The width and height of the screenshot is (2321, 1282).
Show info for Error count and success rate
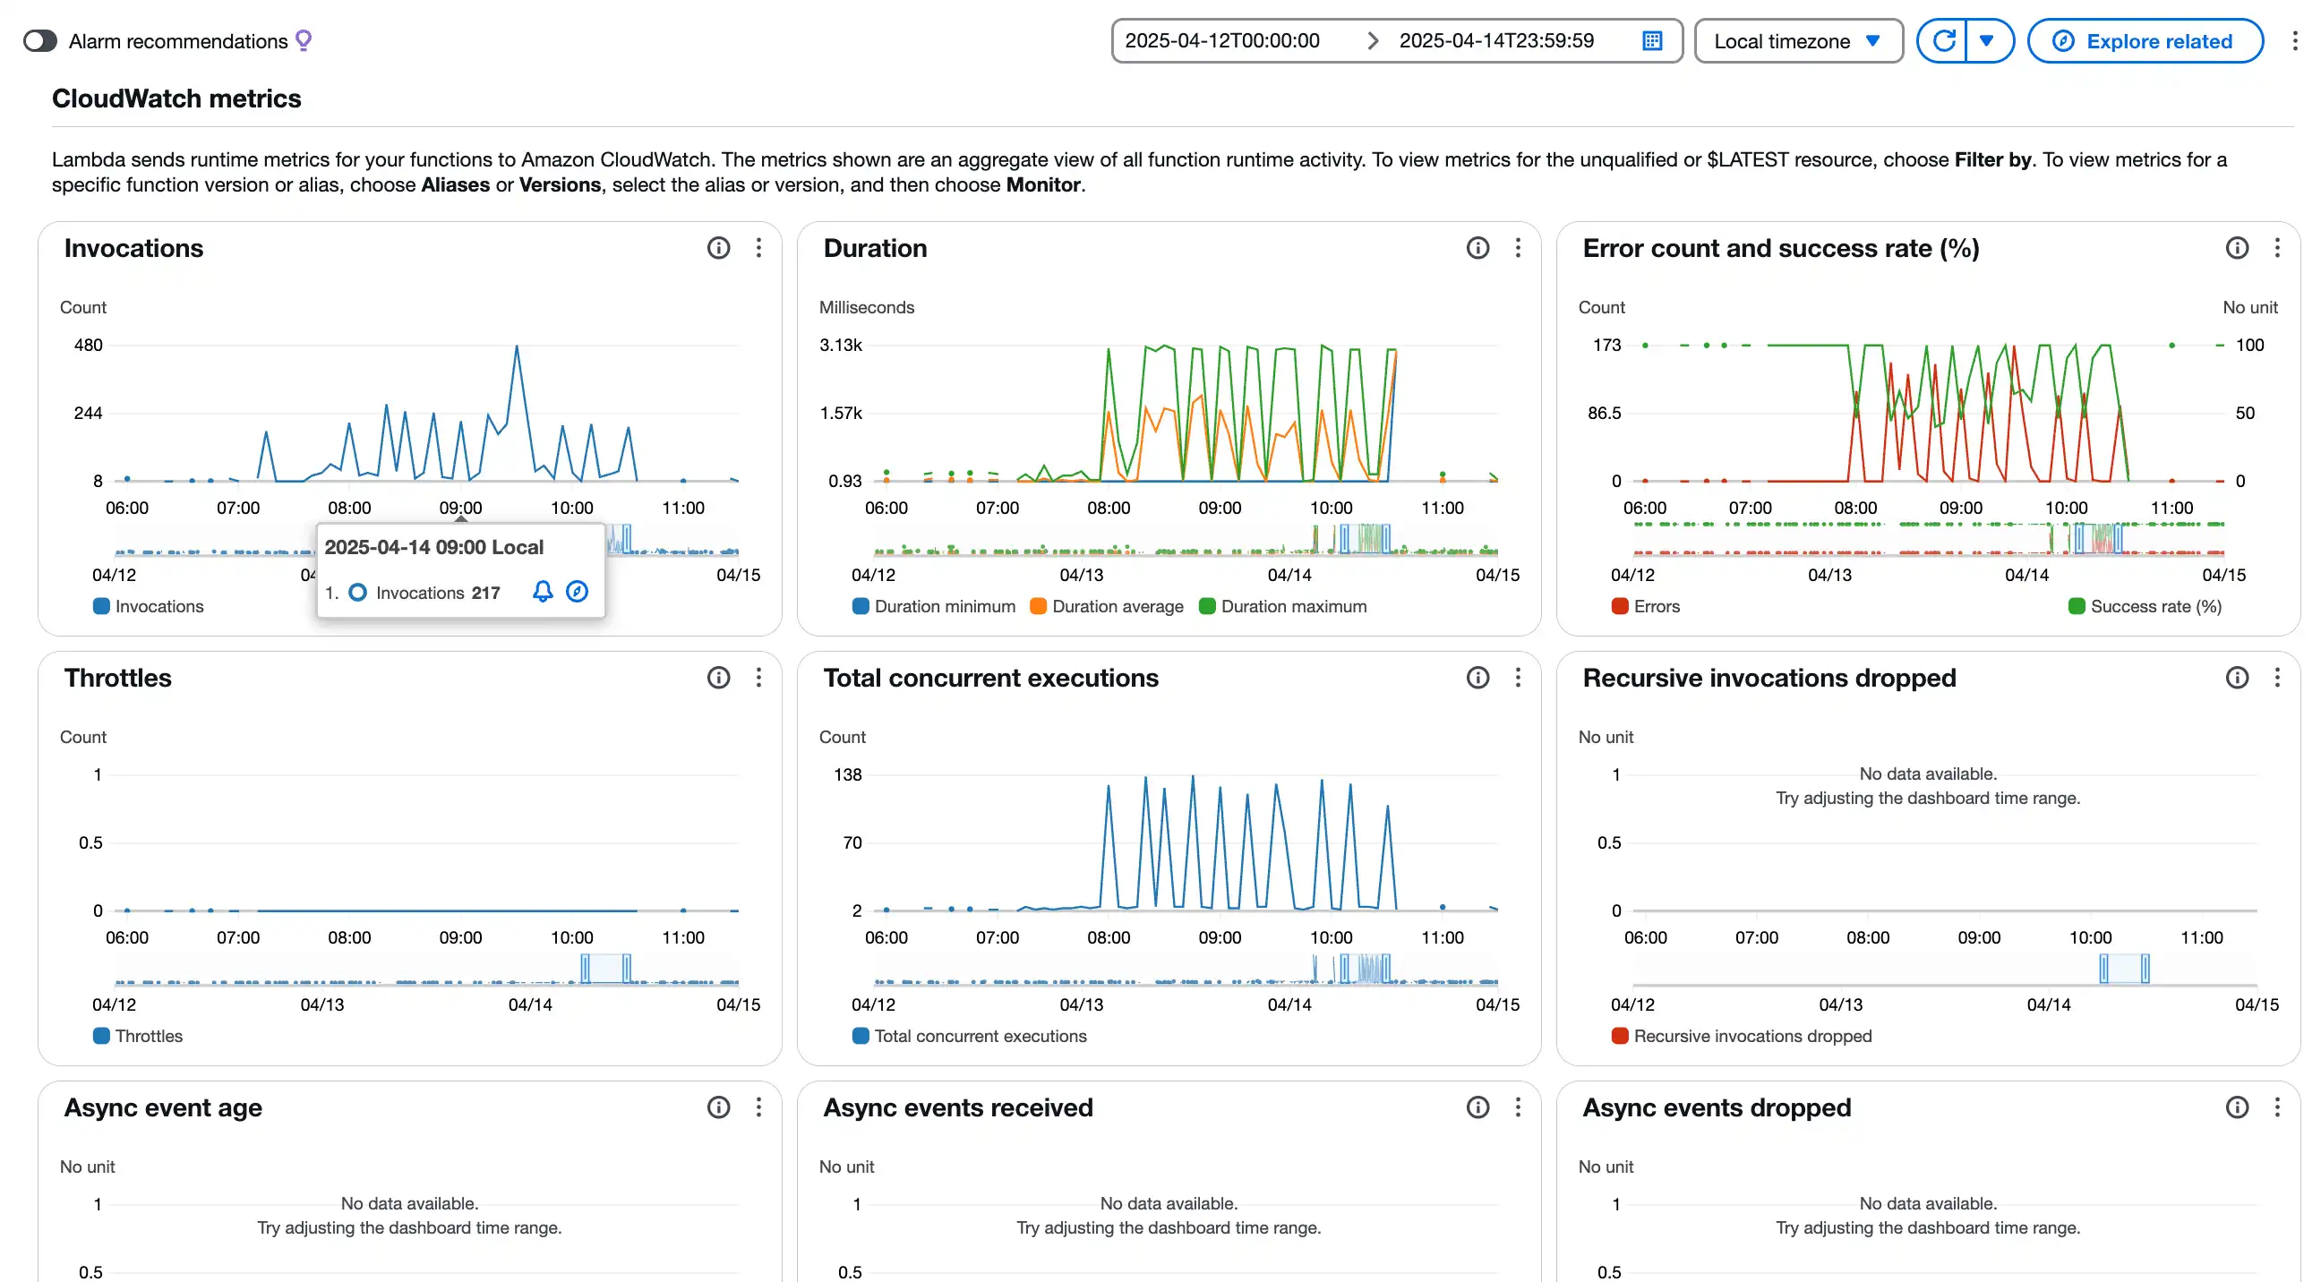(2237, 248)
